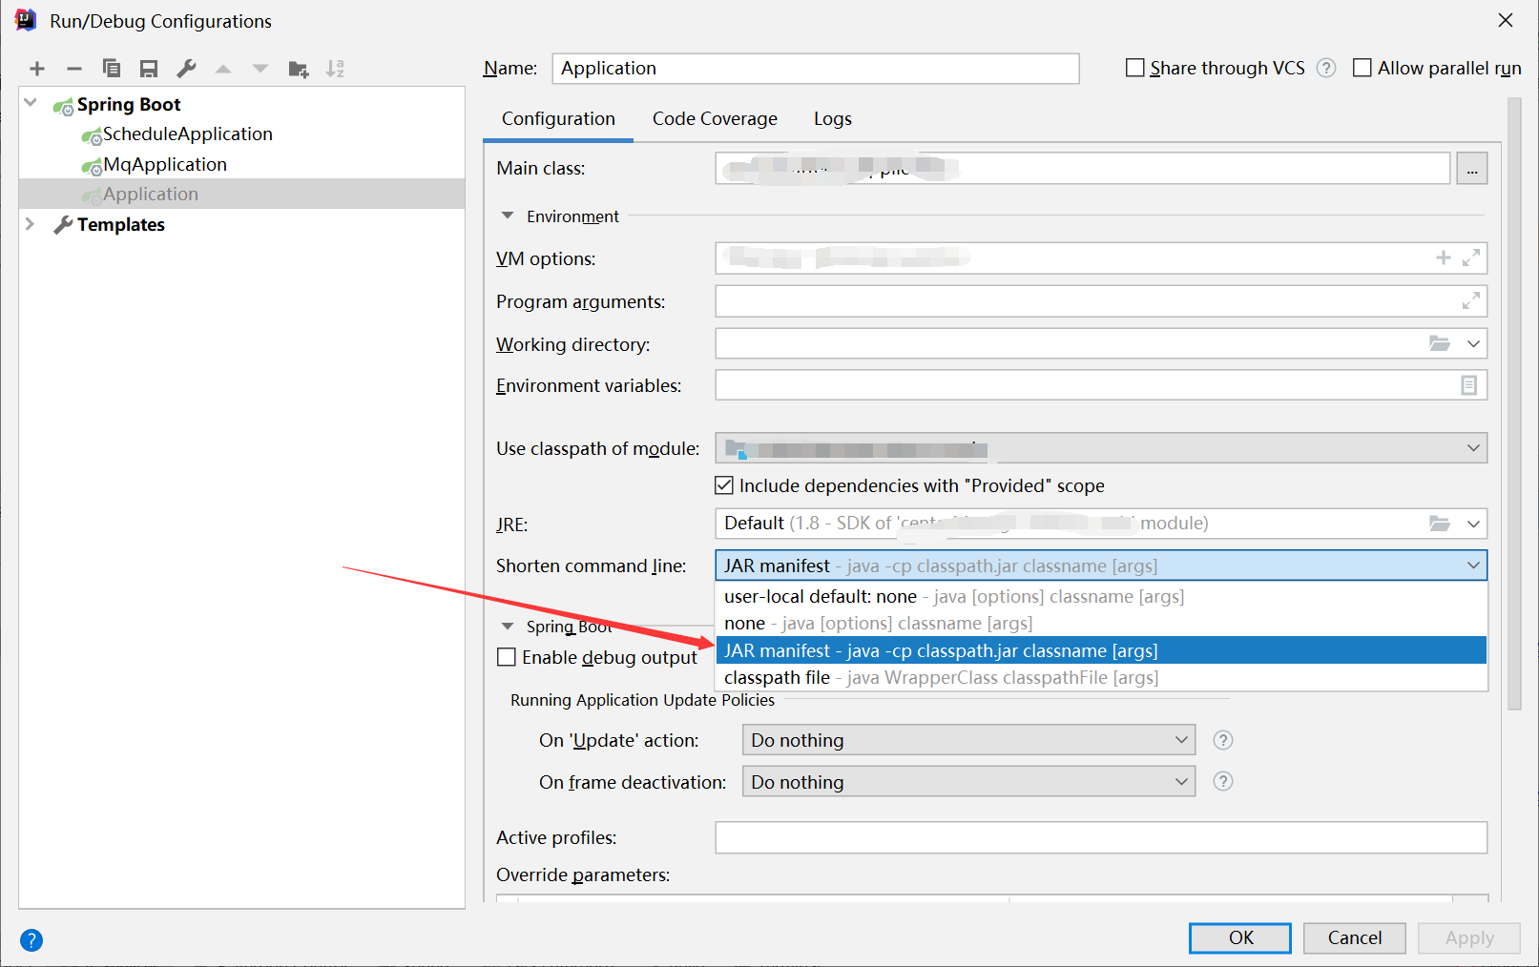Expand the VM options field editor
Screen dimensions: 1539x967
click(1471, 257)
